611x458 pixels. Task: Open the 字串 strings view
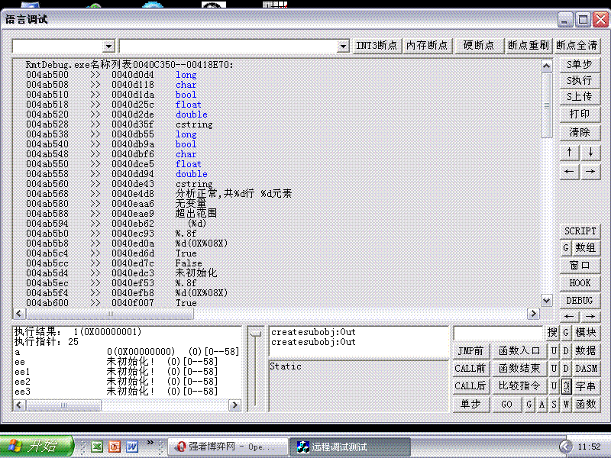coord(586,386)
